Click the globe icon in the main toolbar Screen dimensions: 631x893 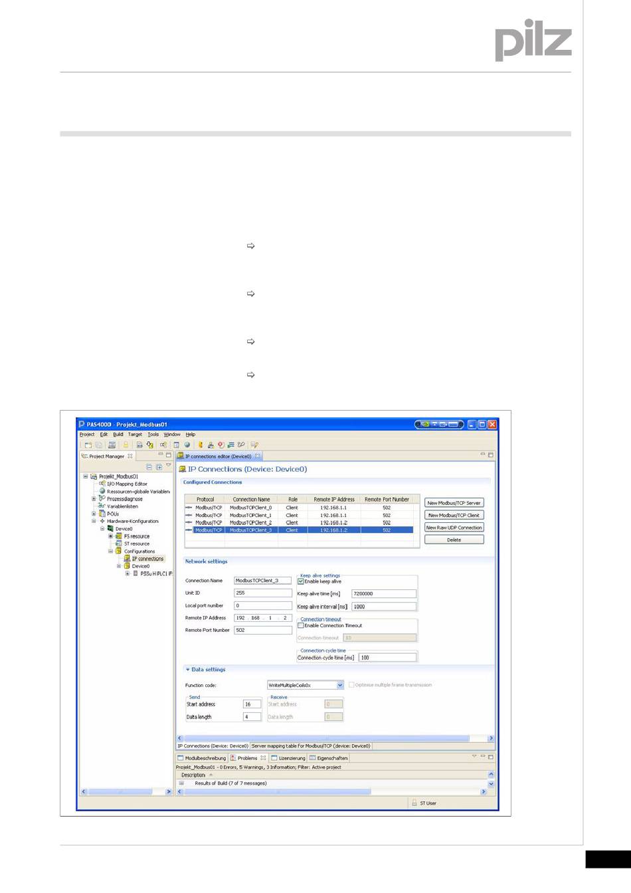tap(187, 445)
